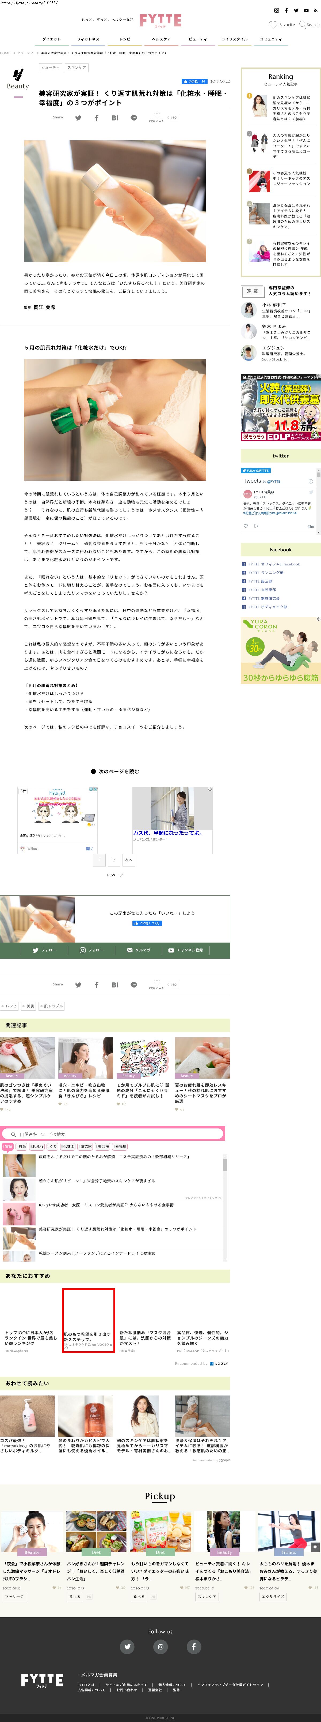Share via LINE icon under article title

click(133, 118)
